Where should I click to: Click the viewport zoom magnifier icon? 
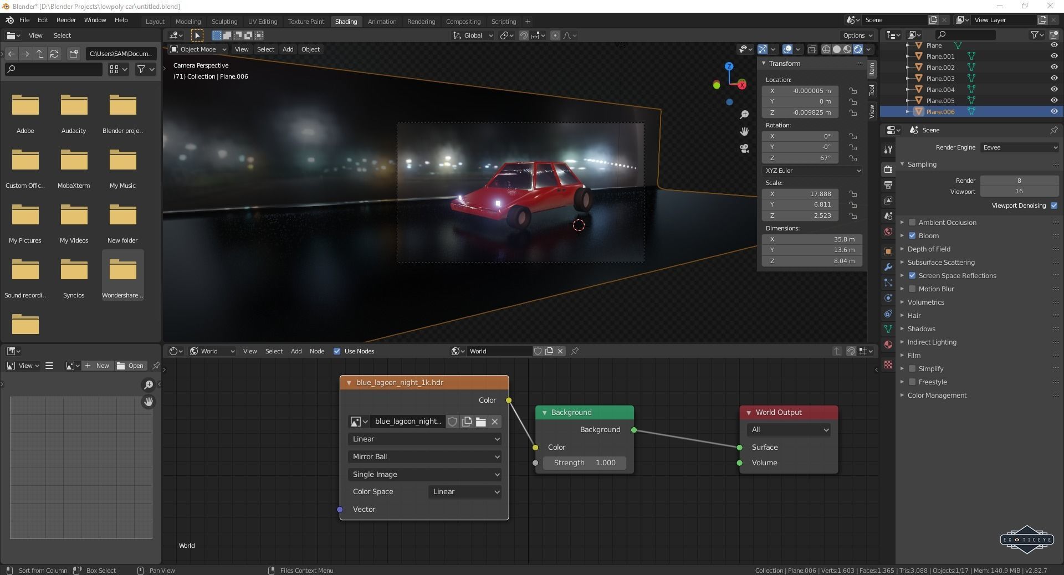point(744,115)
